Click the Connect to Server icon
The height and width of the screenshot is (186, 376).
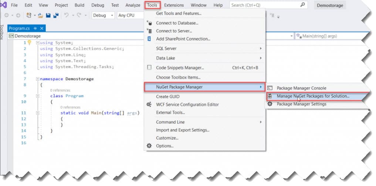pos(149,31)
